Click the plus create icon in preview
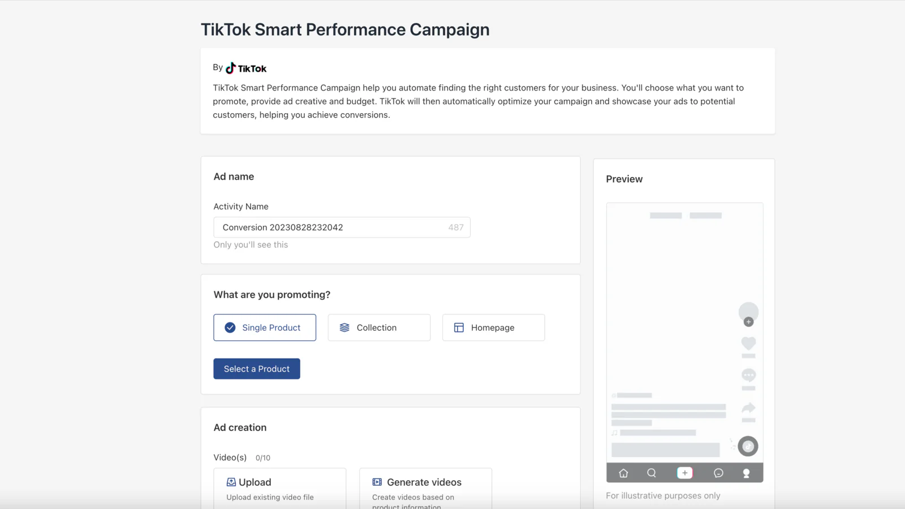The width and height of the screenshot is (905, 509). [x=684, y=473]
